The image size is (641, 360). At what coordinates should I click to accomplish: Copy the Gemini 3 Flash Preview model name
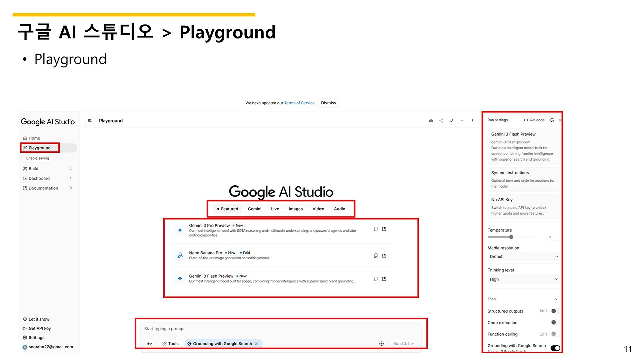coord(376,279)
